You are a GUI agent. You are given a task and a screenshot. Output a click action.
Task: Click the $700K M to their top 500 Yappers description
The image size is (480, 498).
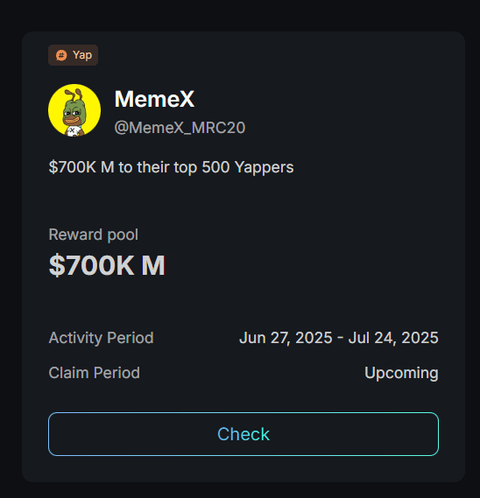point(171,167)
